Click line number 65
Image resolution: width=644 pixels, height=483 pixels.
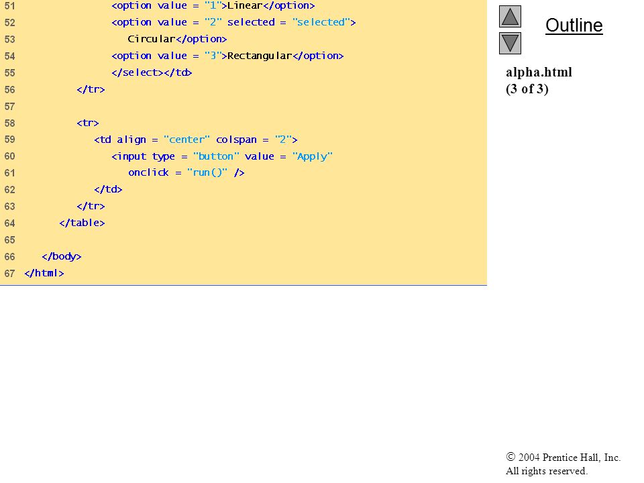[10, 240]
